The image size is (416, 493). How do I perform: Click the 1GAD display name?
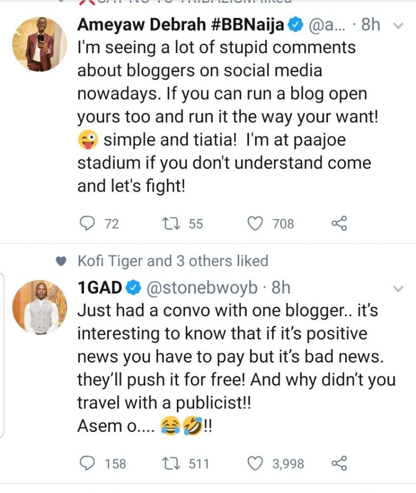pos(100,288)
